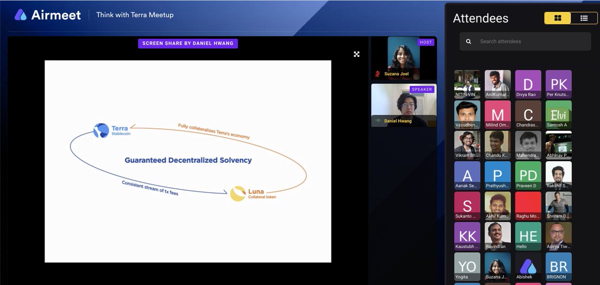600x285 pixels.
Task: Open Prathyush attendee card
Action: click(x=498, y=175)
